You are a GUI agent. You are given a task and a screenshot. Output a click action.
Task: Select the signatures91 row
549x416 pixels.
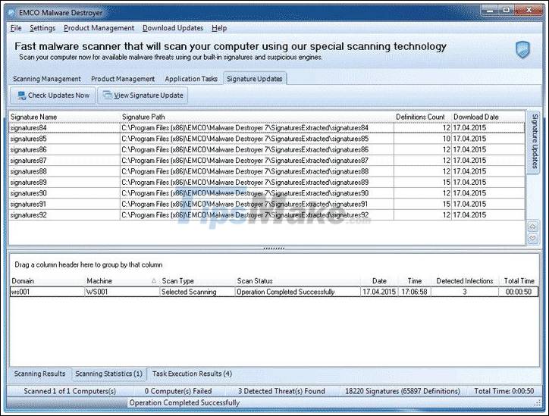click(267, 204)
